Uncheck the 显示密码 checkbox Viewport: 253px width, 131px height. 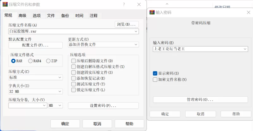pyautogui.click(x=155, y=73)
